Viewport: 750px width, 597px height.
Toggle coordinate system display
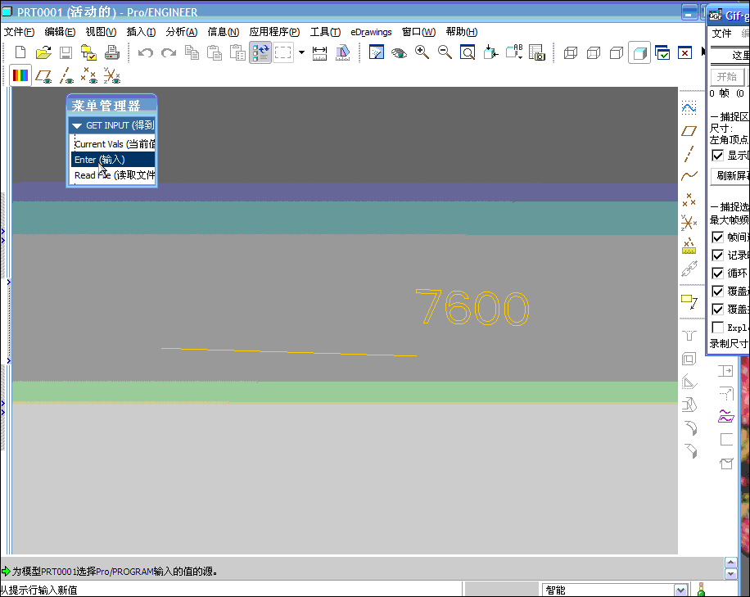point(112,75)
